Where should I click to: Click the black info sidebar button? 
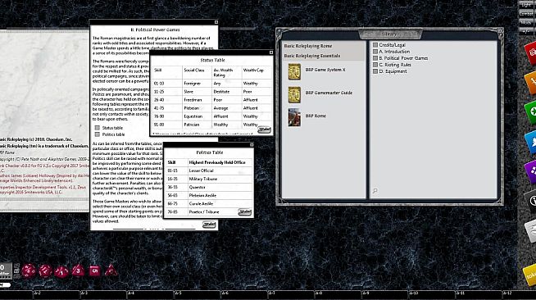click(x=531, y=201)
